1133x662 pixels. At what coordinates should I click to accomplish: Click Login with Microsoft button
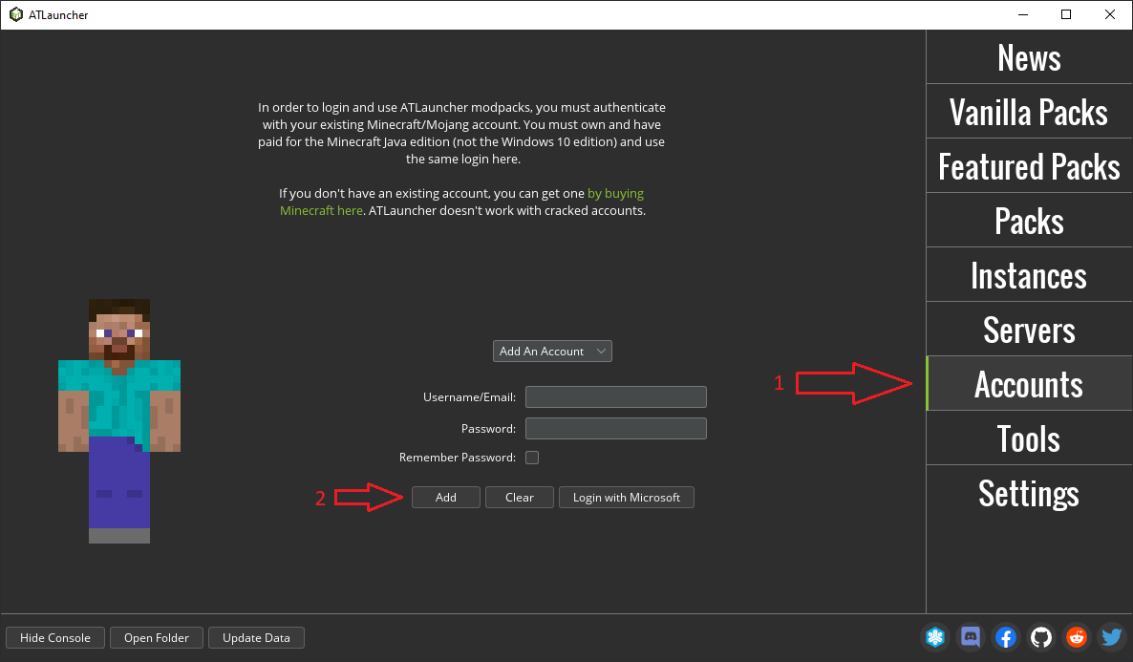[627, 498]
